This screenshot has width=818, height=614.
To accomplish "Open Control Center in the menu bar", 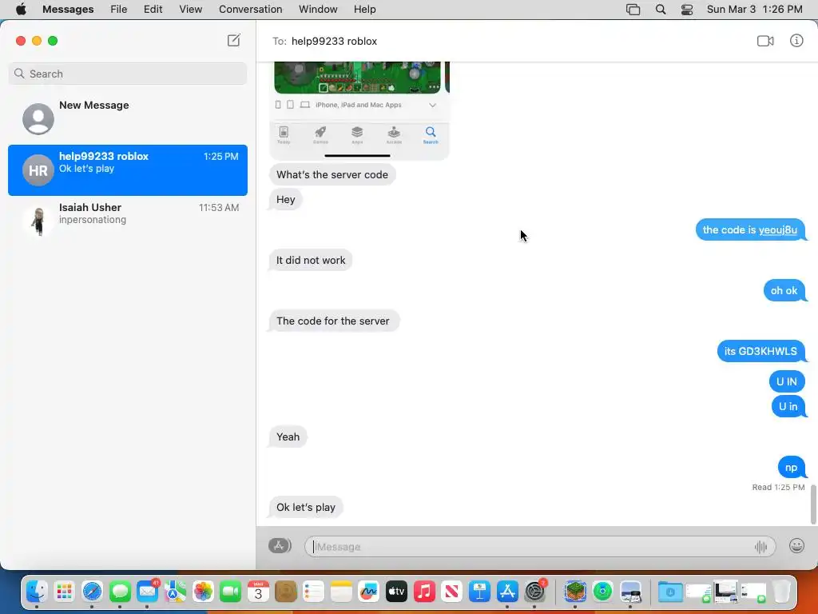I will [687, 10].
